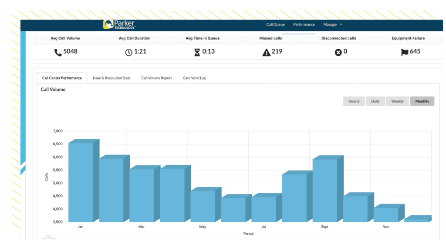Screen dimensions: 446x241
Task: Click the phone icon beside 5048
Action: coord(58,52)
